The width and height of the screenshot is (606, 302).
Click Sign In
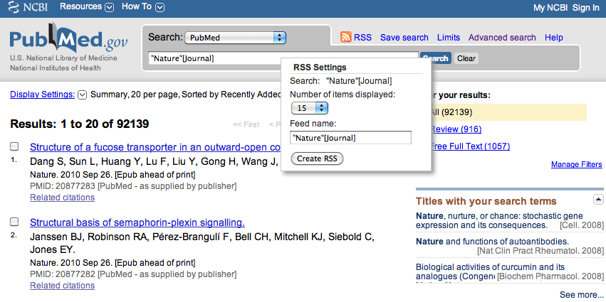pos(586,8)
